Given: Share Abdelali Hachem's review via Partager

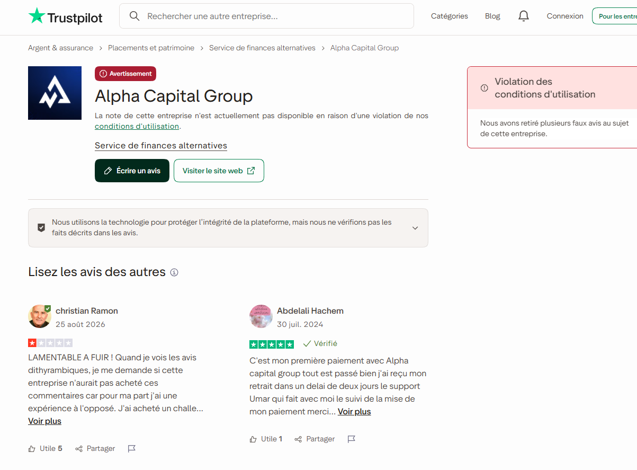Looking at the screenshot, I should coord(315,439).
